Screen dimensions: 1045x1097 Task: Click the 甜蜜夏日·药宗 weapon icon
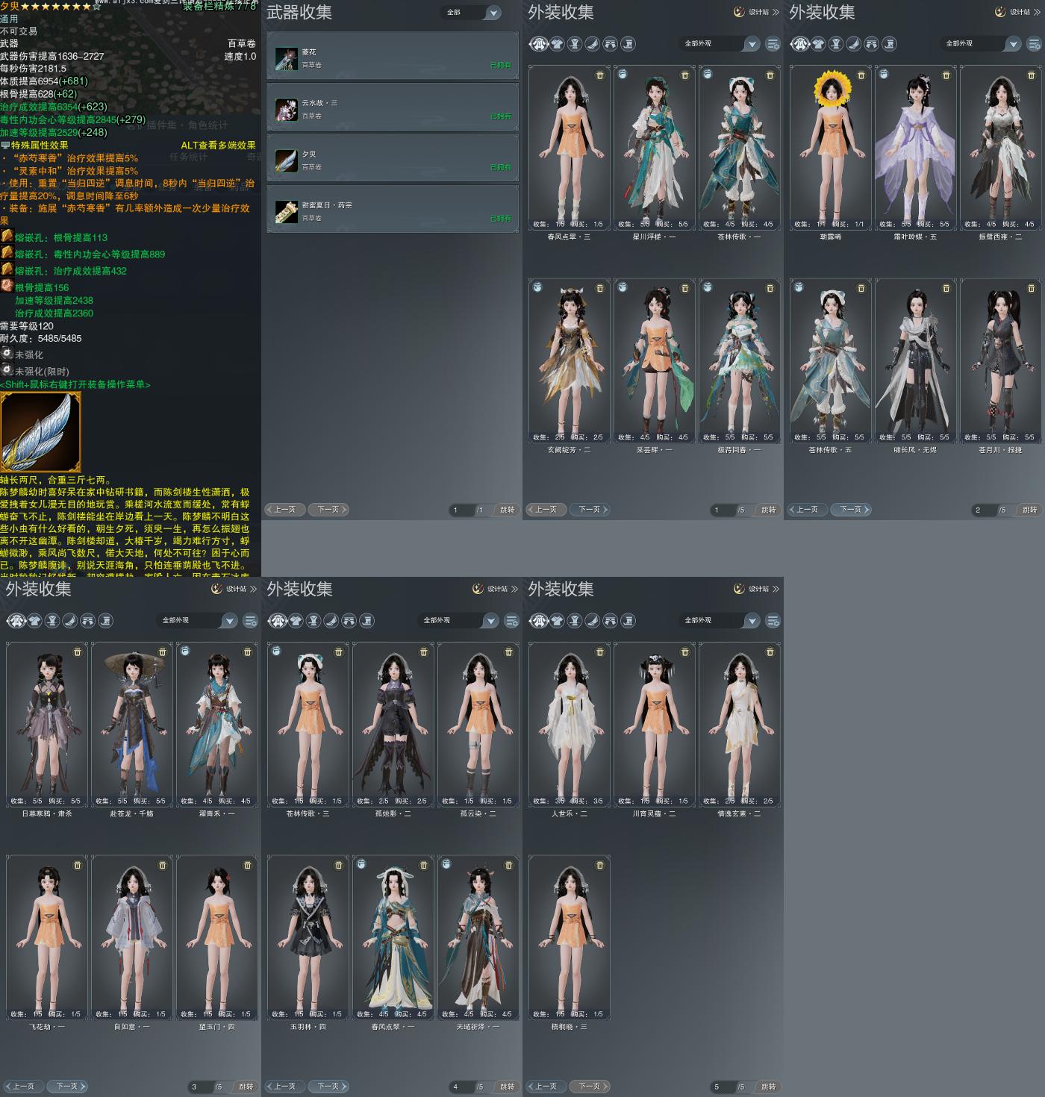click(287, 212)
